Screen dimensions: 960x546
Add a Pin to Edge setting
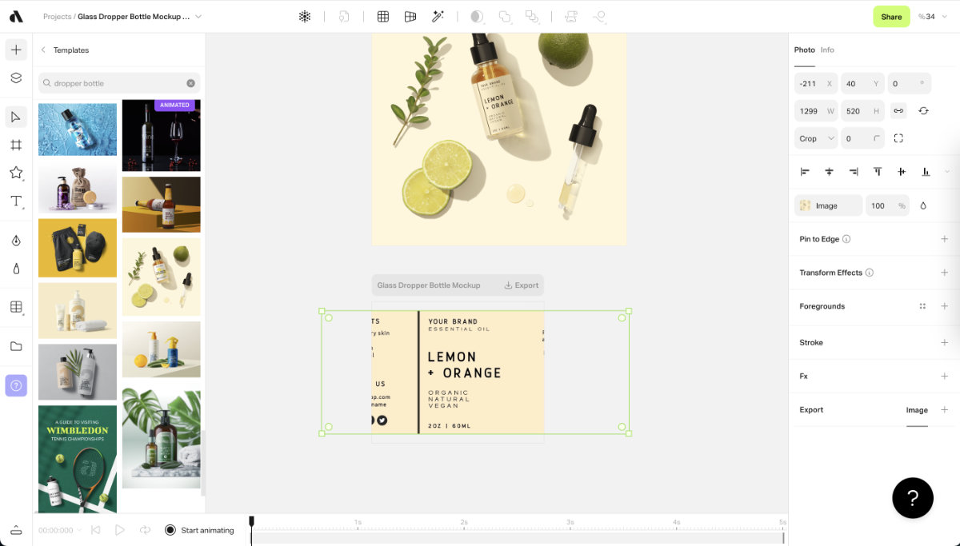pyautogui.click(x=944, y=239)
